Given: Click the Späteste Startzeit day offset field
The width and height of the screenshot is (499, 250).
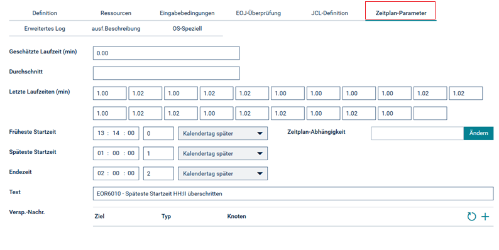Looking at the screenshot, I should 158,153.
